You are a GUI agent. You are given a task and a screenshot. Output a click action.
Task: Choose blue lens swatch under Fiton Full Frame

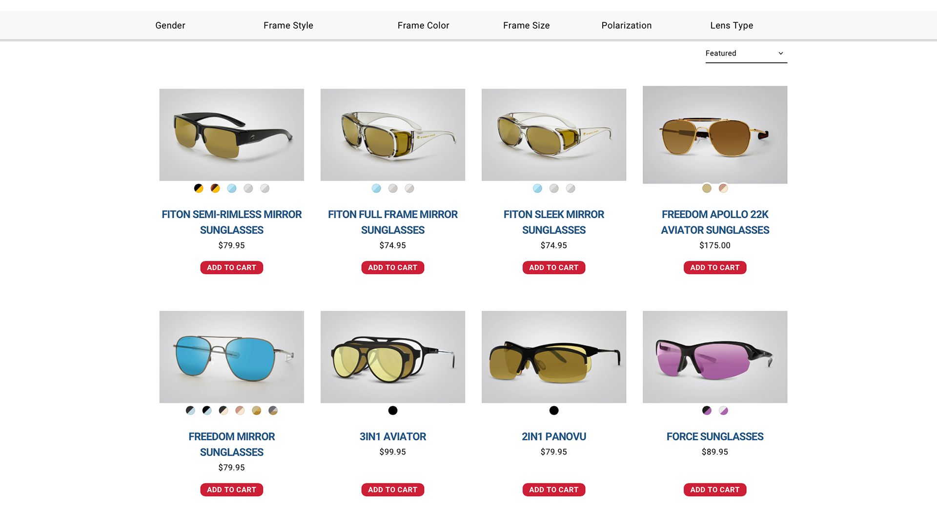point(376,188)
